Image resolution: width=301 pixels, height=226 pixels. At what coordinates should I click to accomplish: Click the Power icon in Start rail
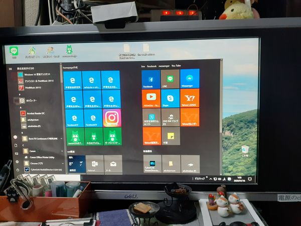pos(18,170)
